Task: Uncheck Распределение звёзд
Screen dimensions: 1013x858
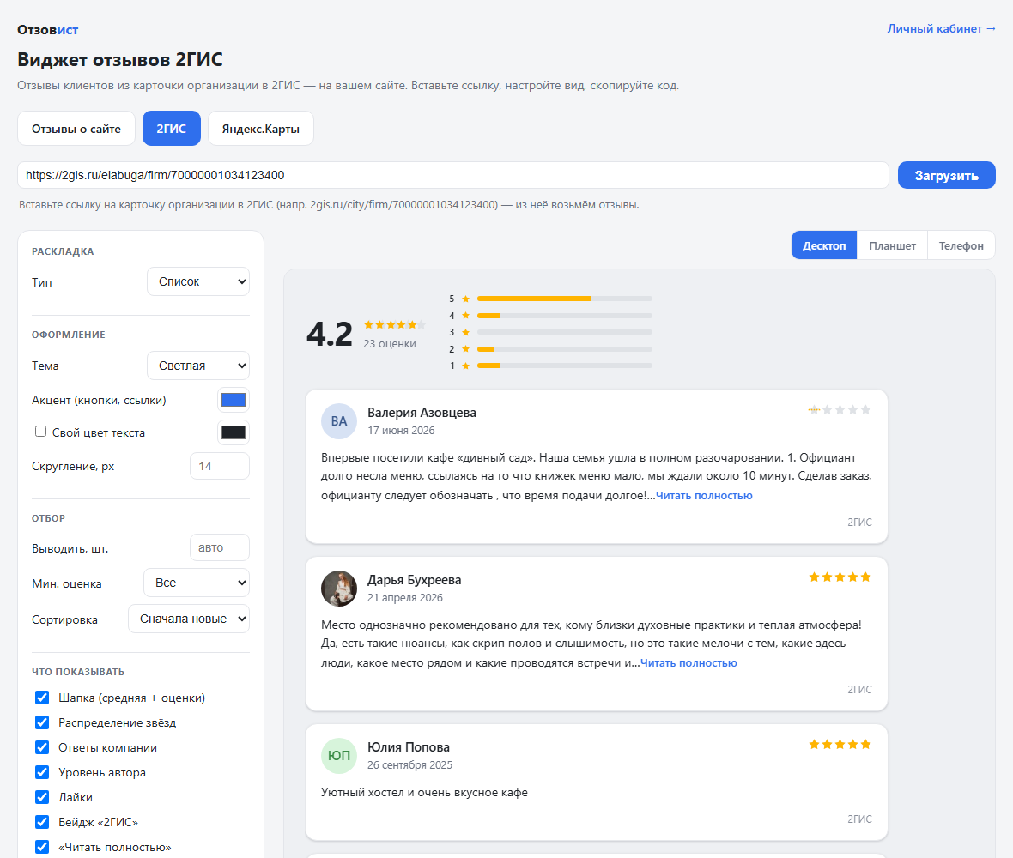Action: tap(42, 722)
